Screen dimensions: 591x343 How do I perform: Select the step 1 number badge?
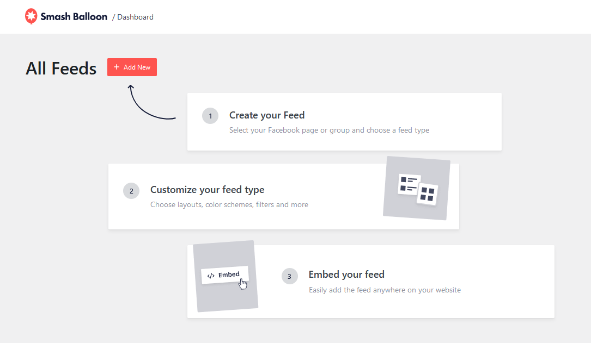point(210,116)
